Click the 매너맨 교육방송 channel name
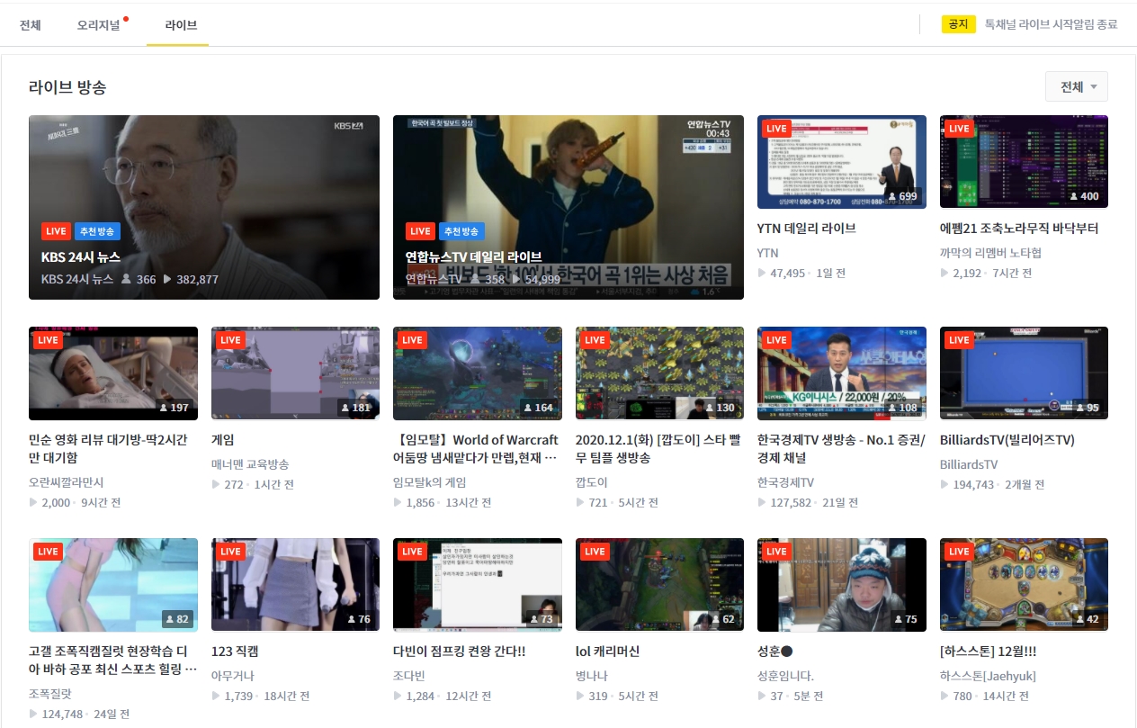Image resolution: width=1137 pixels, height=728 pixels. [x=250, y=464]
